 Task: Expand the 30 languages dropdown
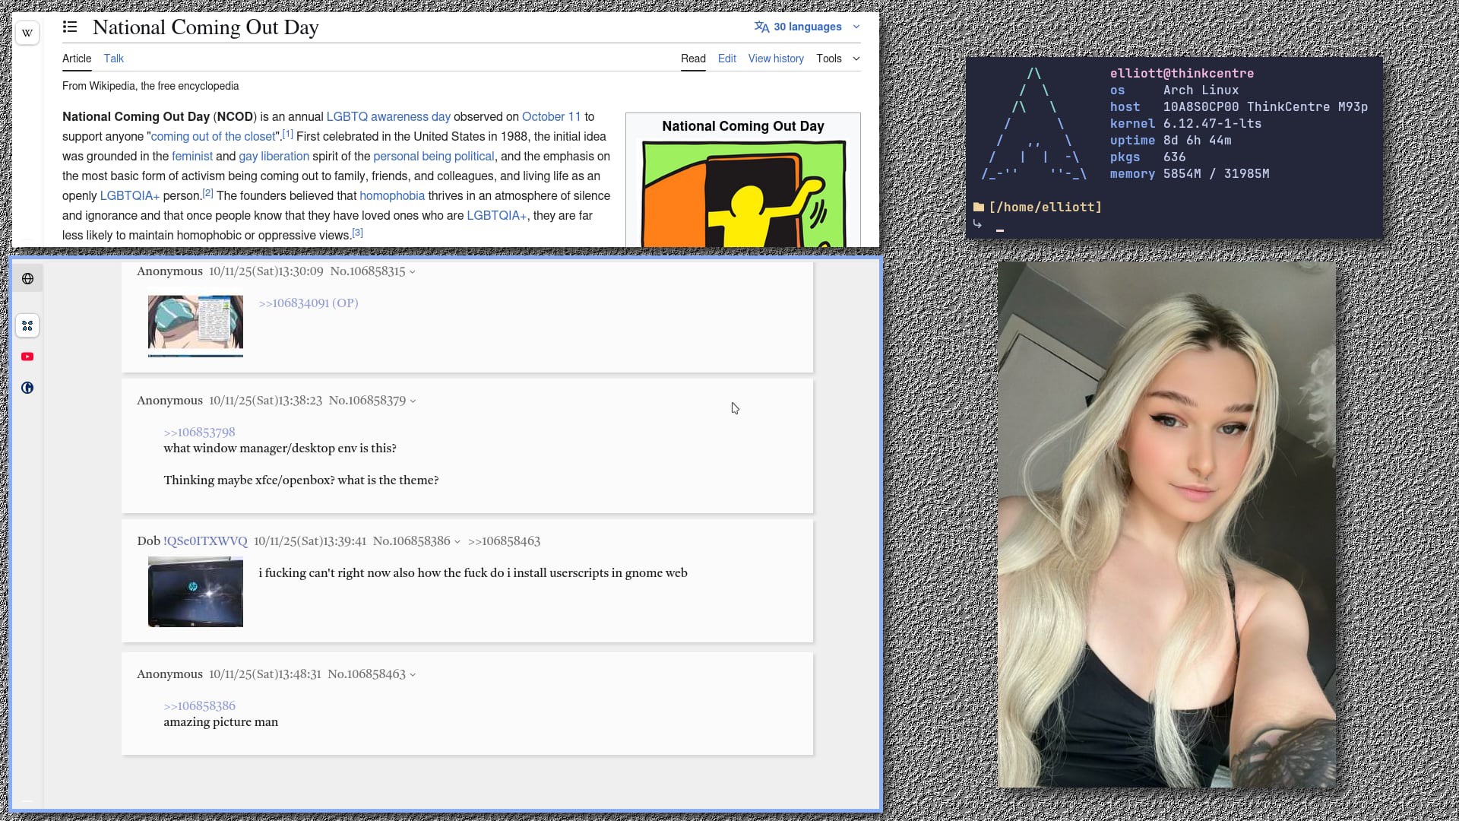[x=807, y=27]
